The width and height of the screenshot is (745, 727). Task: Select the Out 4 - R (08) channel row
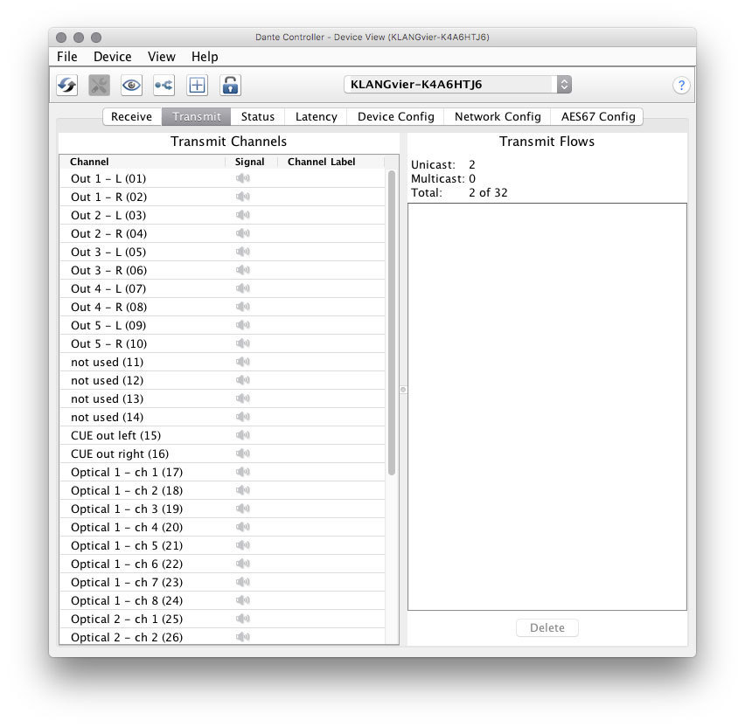coord(222,308)
